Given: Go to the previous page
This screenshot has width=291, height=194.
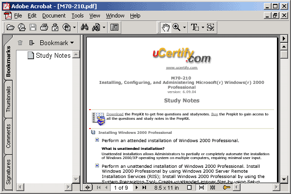Looking at the screenshot, I should click(106, 188).
